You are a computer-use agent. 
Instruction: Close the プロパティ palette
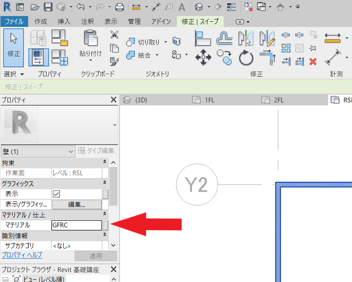click(x=114, y=100)
